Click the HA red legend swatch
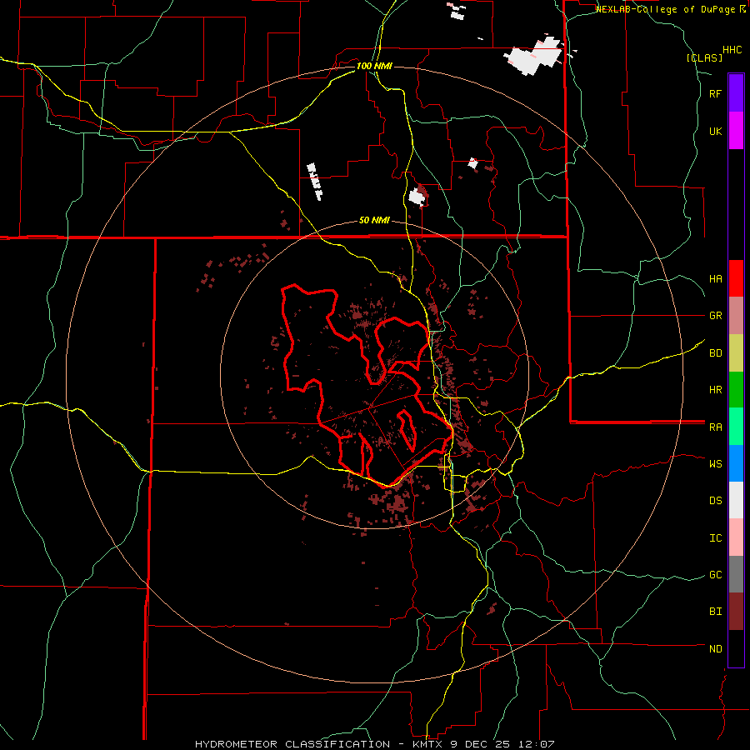 [x=736, y=278]
